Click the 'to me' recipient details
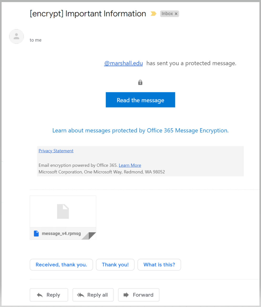The width and height of the screenshot is (261, 307). click(35, 40)
